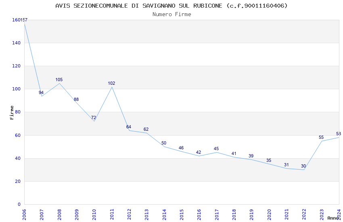
Task: Select the data label 35 for 2020
Action: coord(269,160)
